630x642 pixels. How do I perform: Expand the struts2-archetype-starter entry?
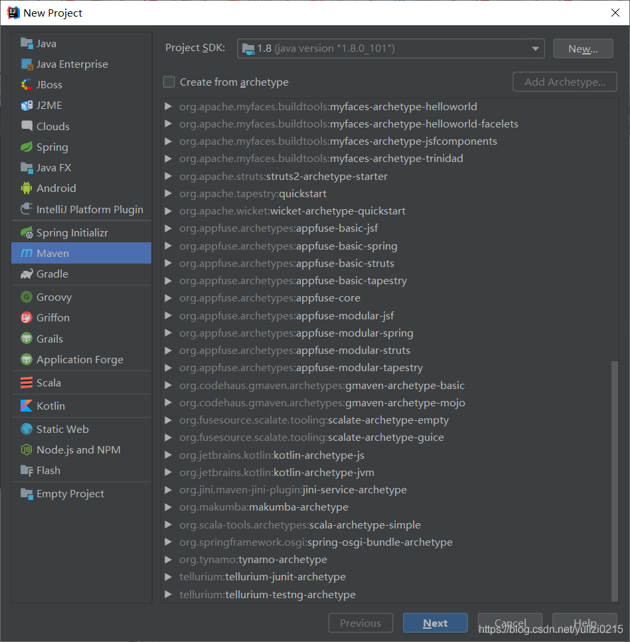pos(168,176)
